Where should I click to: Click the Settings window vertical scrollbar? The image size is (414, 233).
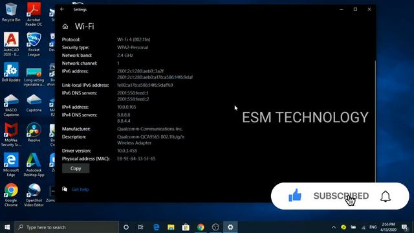coord(375,122)
